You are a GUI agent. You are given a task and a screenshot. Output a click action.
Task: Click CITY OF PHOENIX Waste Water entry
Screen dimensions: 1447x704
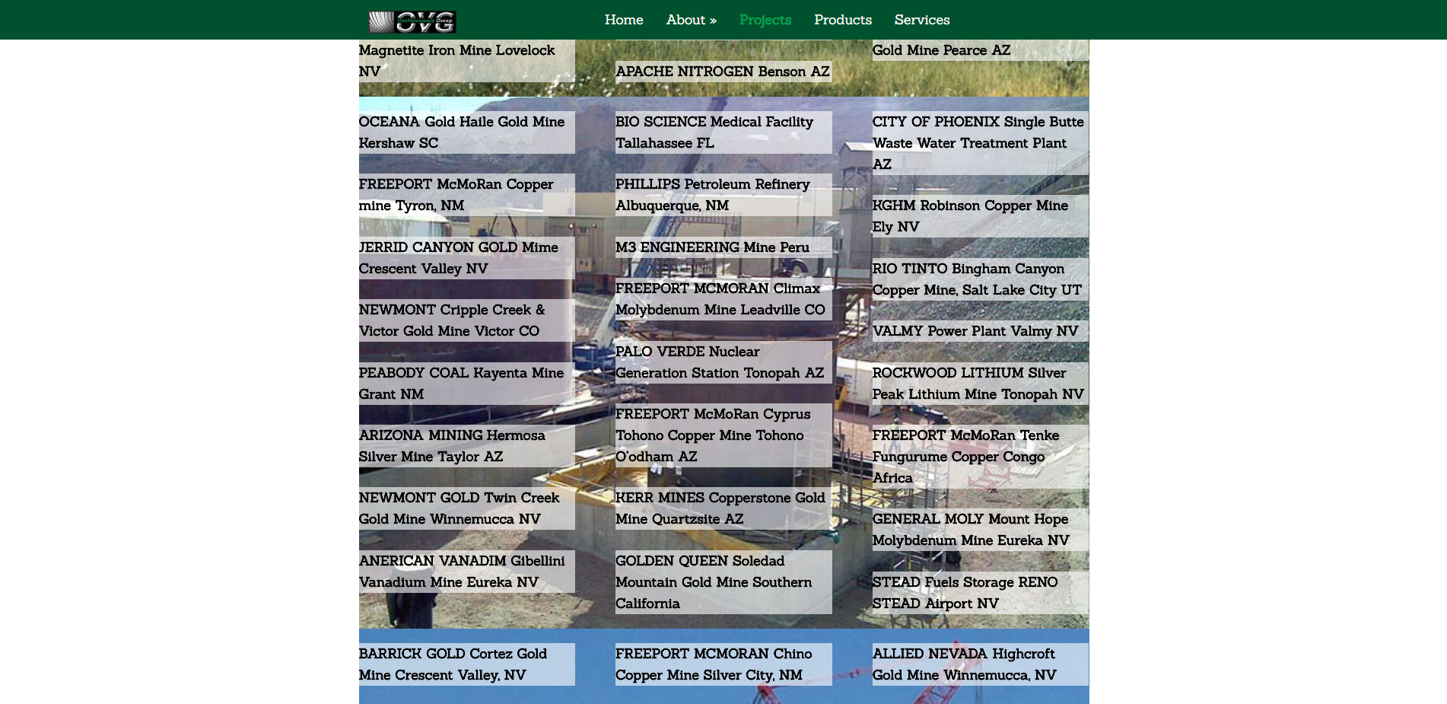(981, 143)
